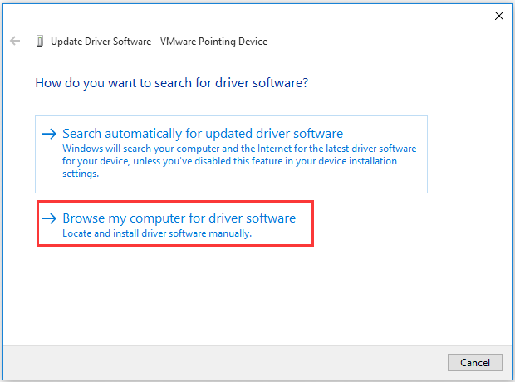Image resolution: width=515 pixels, height=382 pixels.
Task: Close the Update Driver Software dialog
Action: click(499, 16)
